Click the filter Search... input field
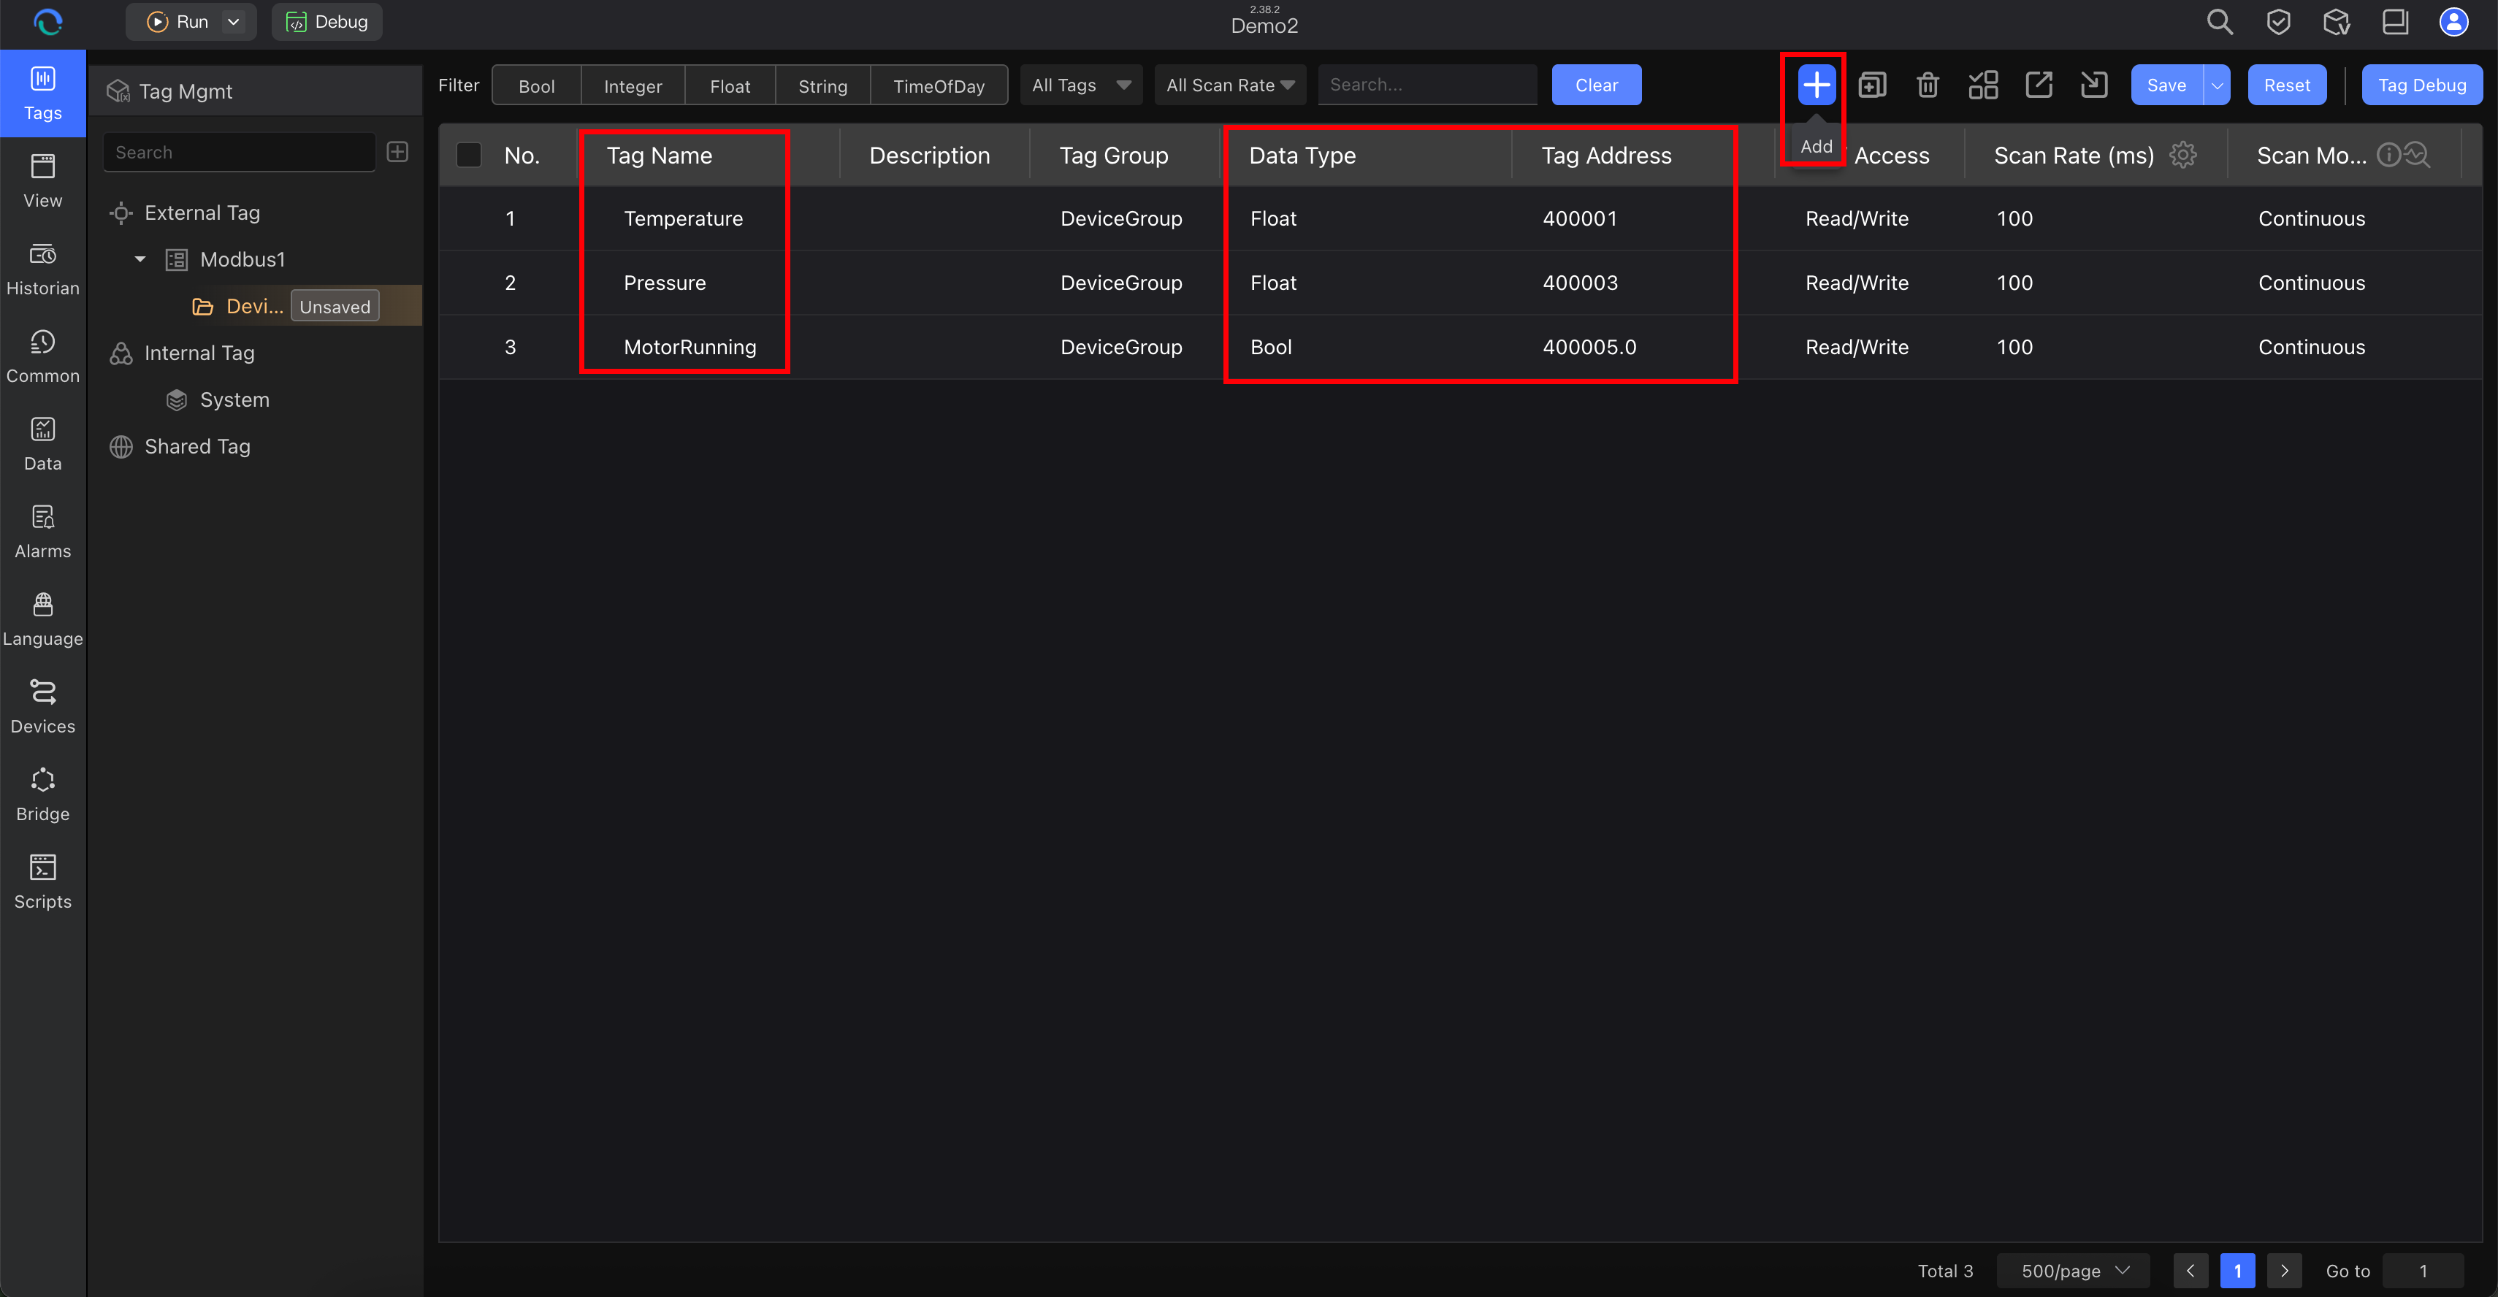The height and width of the screenshot is (1297, 2498). 1427,85
